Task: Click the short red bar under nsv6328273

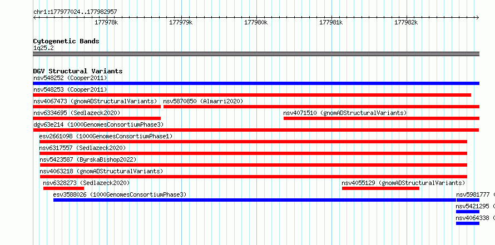Action: [x=63, y=188]
